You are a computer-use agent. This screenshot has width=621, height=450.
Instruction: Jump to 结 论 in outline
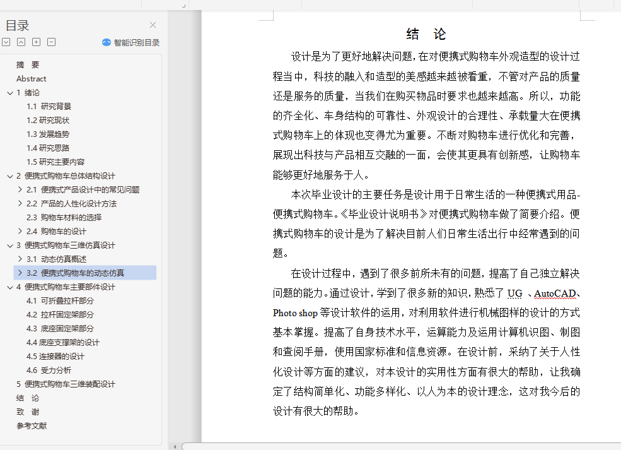28,398
